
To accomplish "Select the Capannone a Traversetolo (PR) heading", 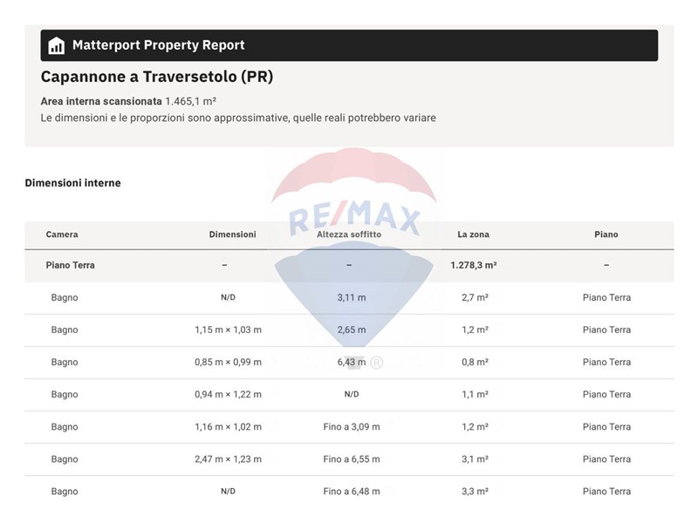I will click(x=157, y=77).
